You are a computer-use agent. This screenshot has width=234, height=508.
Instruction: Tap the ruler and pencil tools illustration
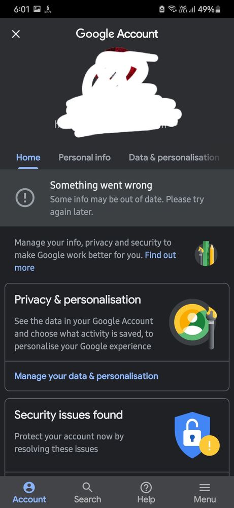point(206,253)
